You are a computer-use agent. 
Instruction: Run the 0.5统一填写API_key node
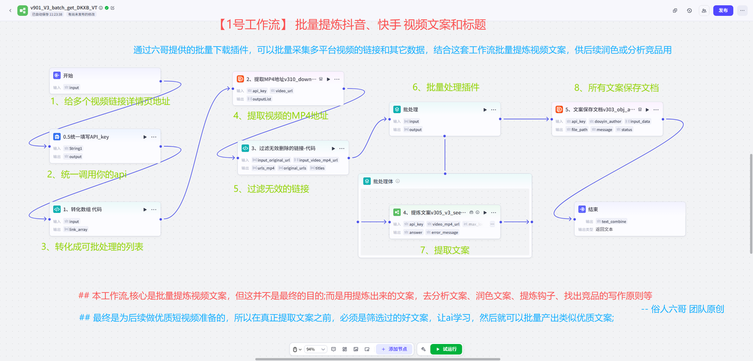pos(145,137)
